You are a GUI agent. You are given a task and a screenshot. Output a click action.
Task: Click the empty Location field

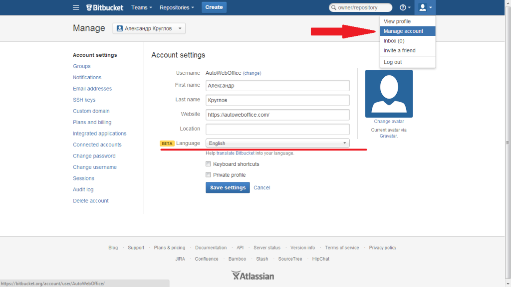[x=277, y=129]
